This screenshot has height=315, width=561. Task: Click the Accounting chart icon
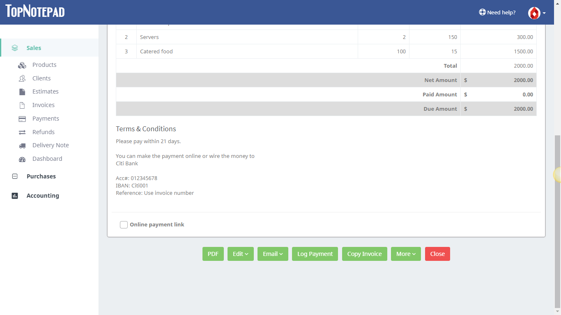tap(15, 196)
